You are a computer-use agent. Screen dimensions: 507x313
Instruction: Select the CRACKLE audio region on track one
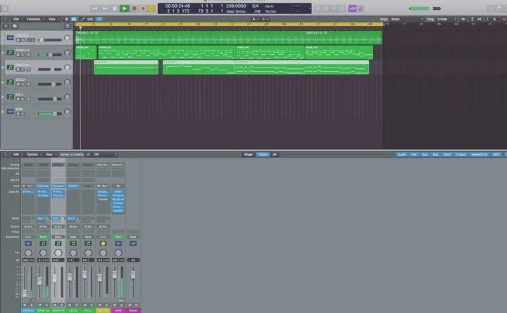(191, 38)
